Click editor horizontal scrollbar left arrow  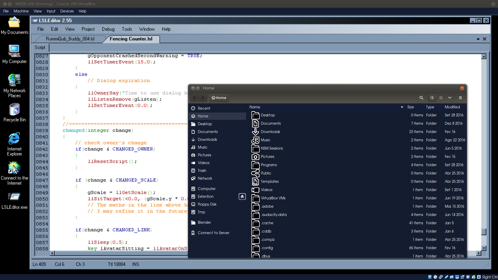pos(52,253)
